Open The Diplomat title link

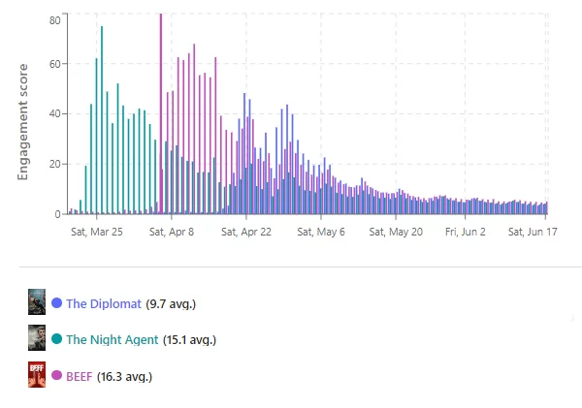(x=104, y=304)
